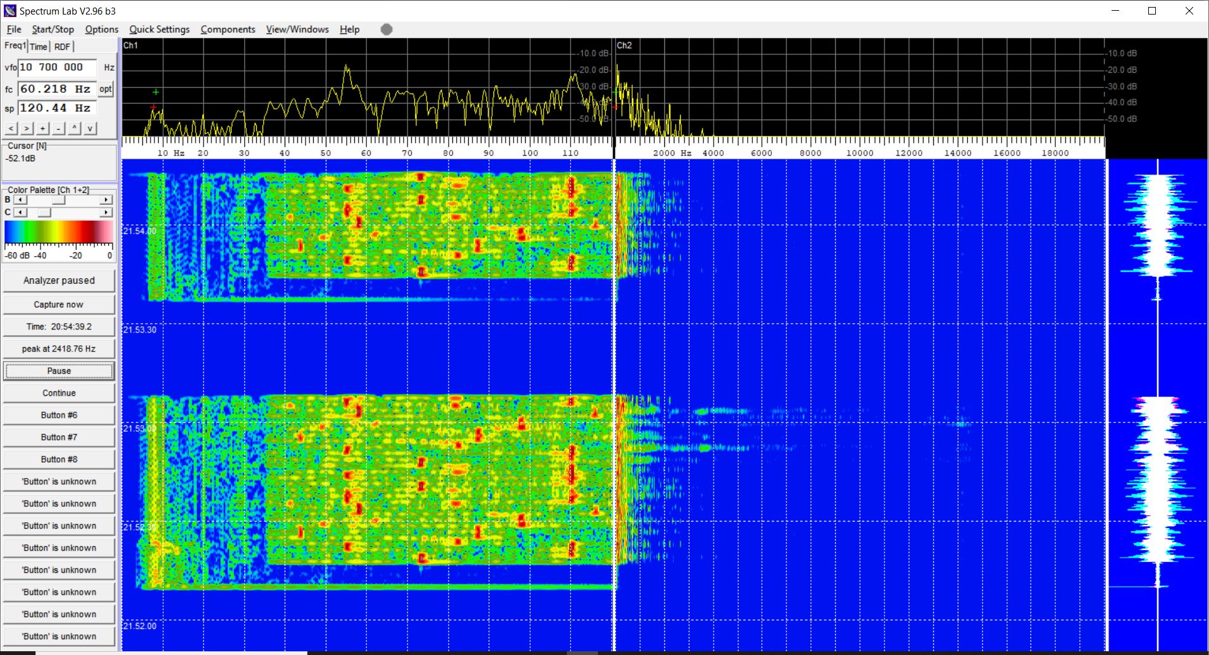The image size is (1209, 655).
Task: Click the 'Analyzer paused' button
Action: [59, 280]
